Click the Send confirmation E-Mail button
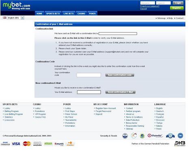Screen dimensions: 189x151 pos(120,92)
